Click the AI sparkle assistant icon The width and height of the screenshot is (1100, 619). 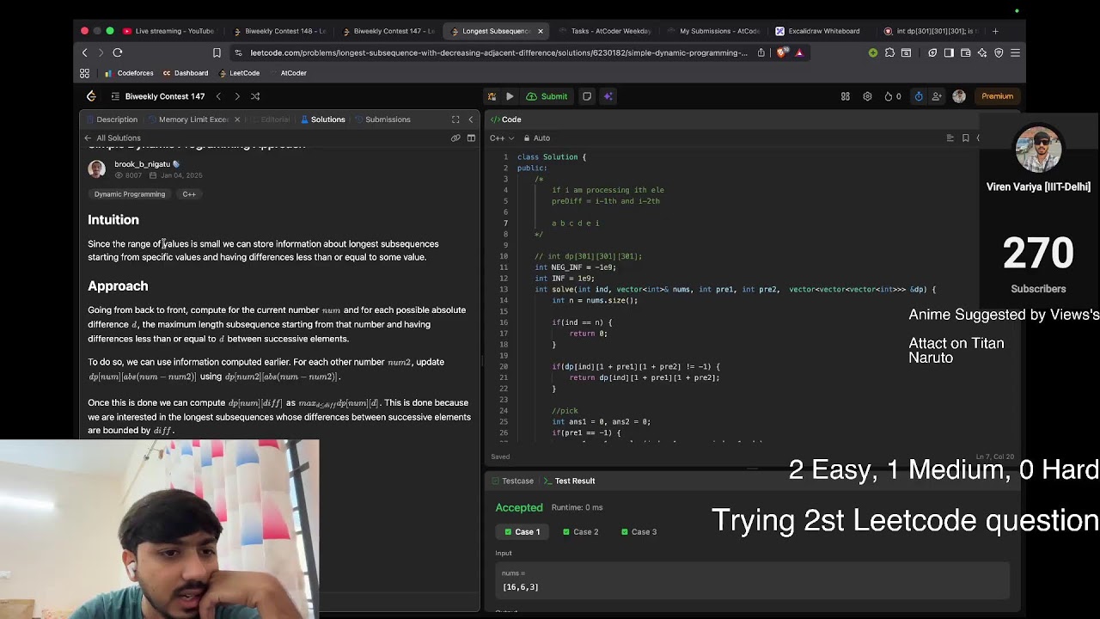(608, 96)
